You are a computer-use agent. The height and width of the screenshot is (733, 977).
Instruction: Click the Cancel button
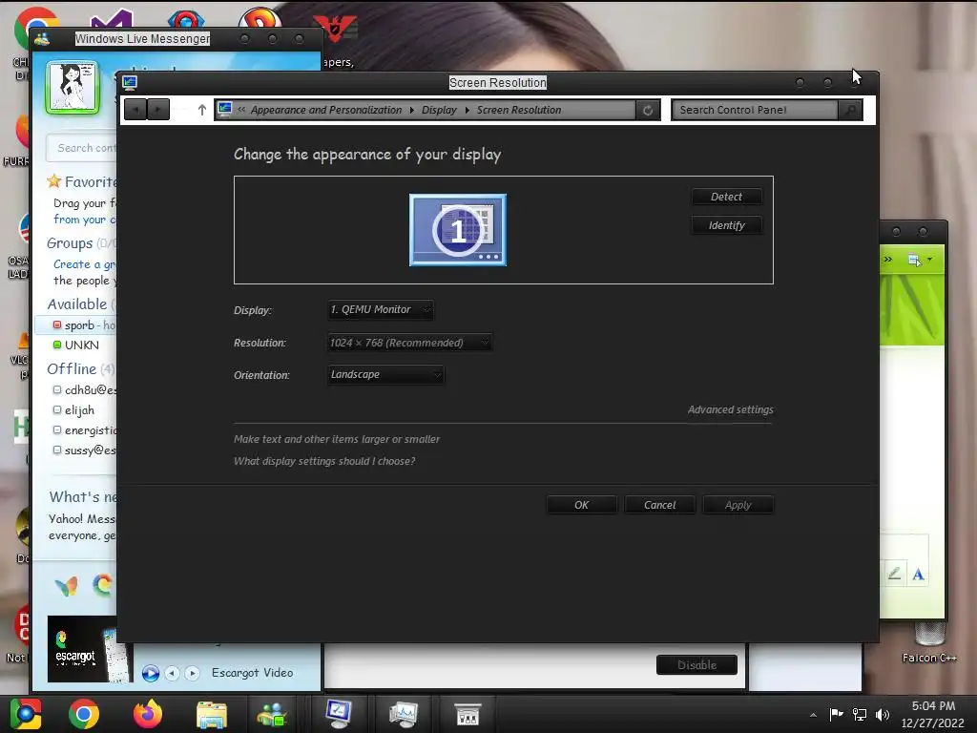[x=660, y=505]
